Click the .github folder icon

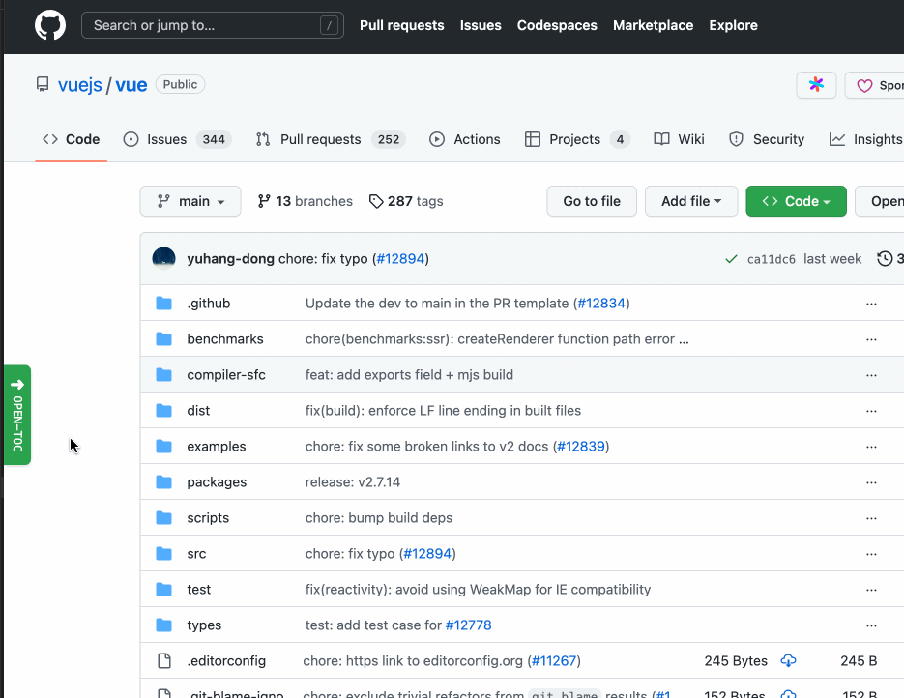(164, 304)
